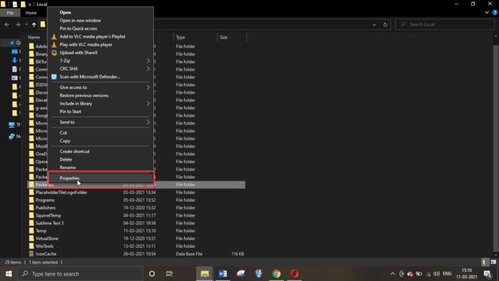
Task: Expand the 7-Zip submenu
Action: (101, 60)
